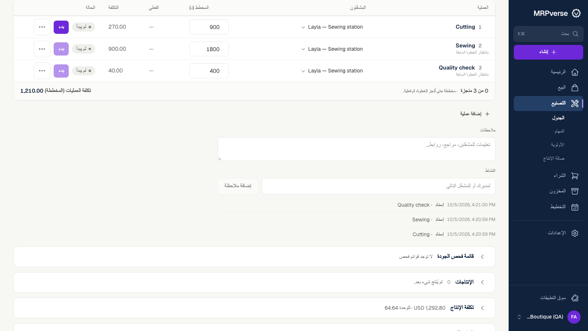Viewport: 588px width, 331px height.
Task: Open more options for Sewing row
Action: point(42,49)
